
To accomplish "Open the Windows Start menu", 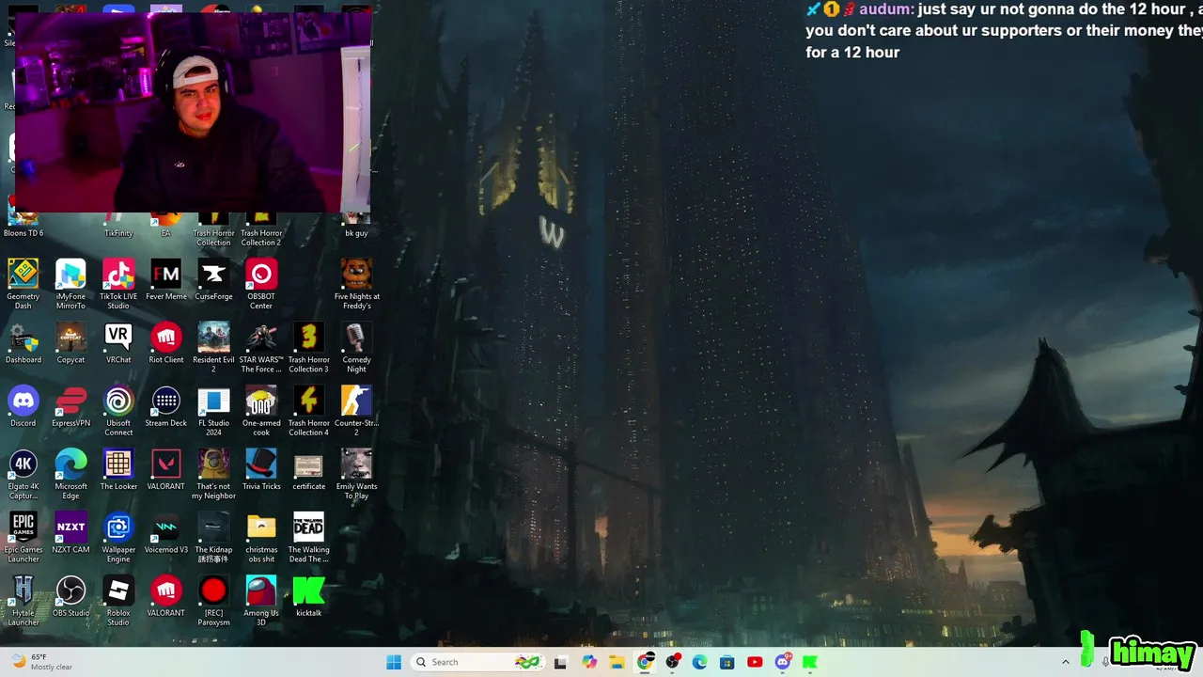I will [394, 662].
